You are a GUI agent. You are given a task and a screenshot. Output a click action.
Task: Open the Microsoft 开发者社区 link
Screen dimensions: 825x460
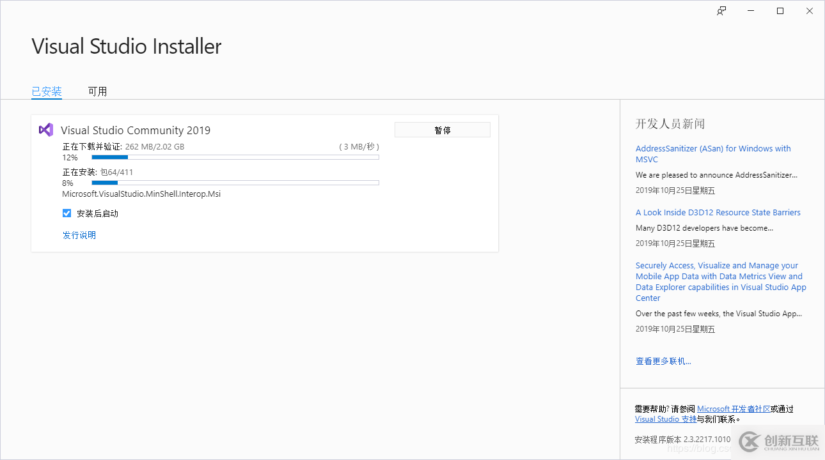pos(734,409)
